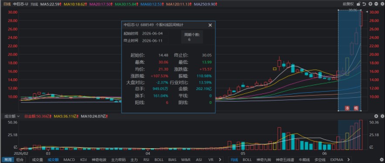The image size is (385, 163).
Task: Close the volume sub-chart with its X icon
Action: coord(376,116)
